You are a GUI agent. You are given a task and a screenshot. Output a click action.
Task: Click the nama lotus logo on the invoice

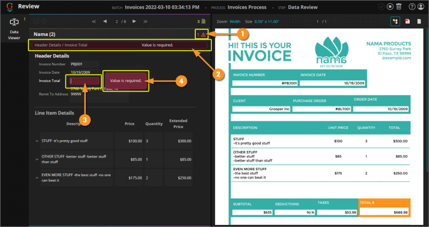(x=331, y=52)
